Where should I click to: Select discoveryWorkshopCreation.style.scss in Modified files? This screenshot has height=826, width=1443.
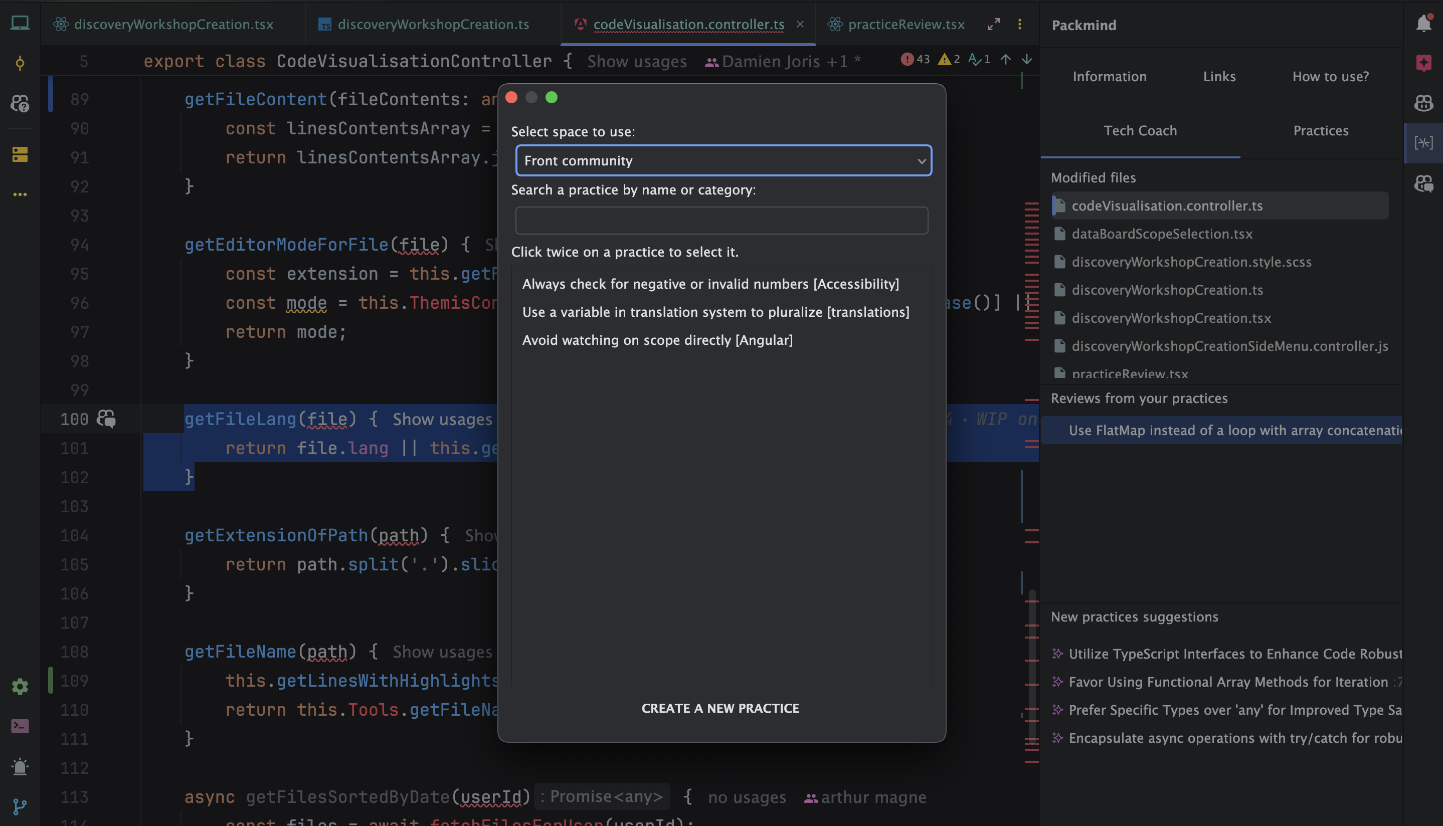click(1220, 262)
